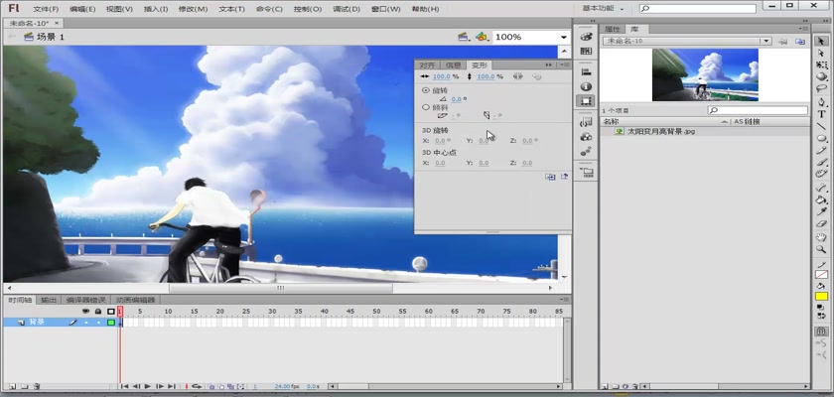Open the Transform panel icon in dock

pyautogui.click(x=586, y=101)
